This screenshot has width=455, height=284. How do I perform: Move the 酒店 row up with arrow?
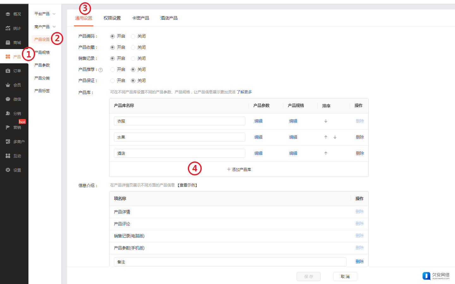326,153
